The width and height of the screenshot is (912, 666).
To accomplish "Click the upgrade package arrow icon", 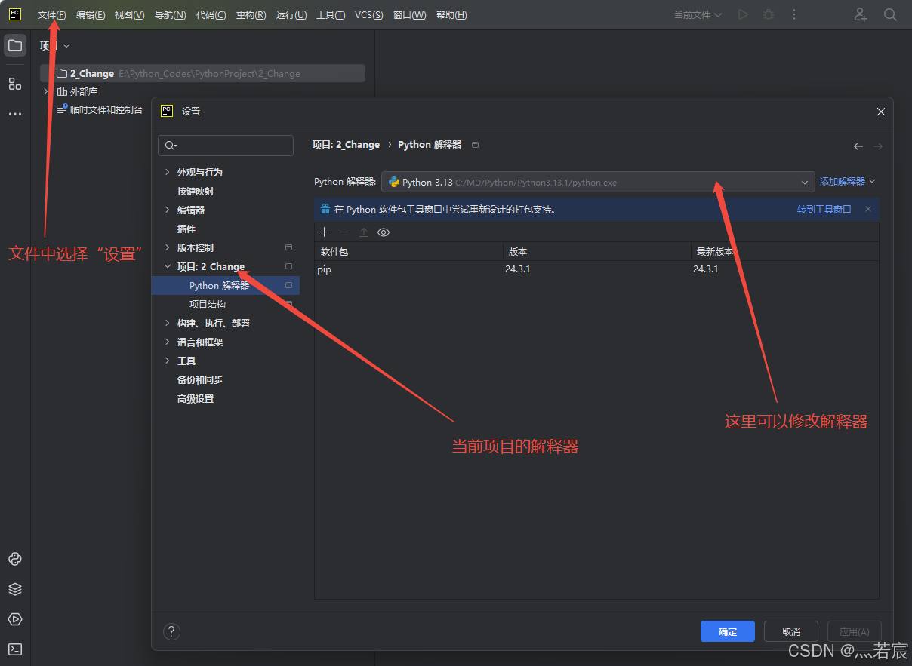I will [364, 232].
